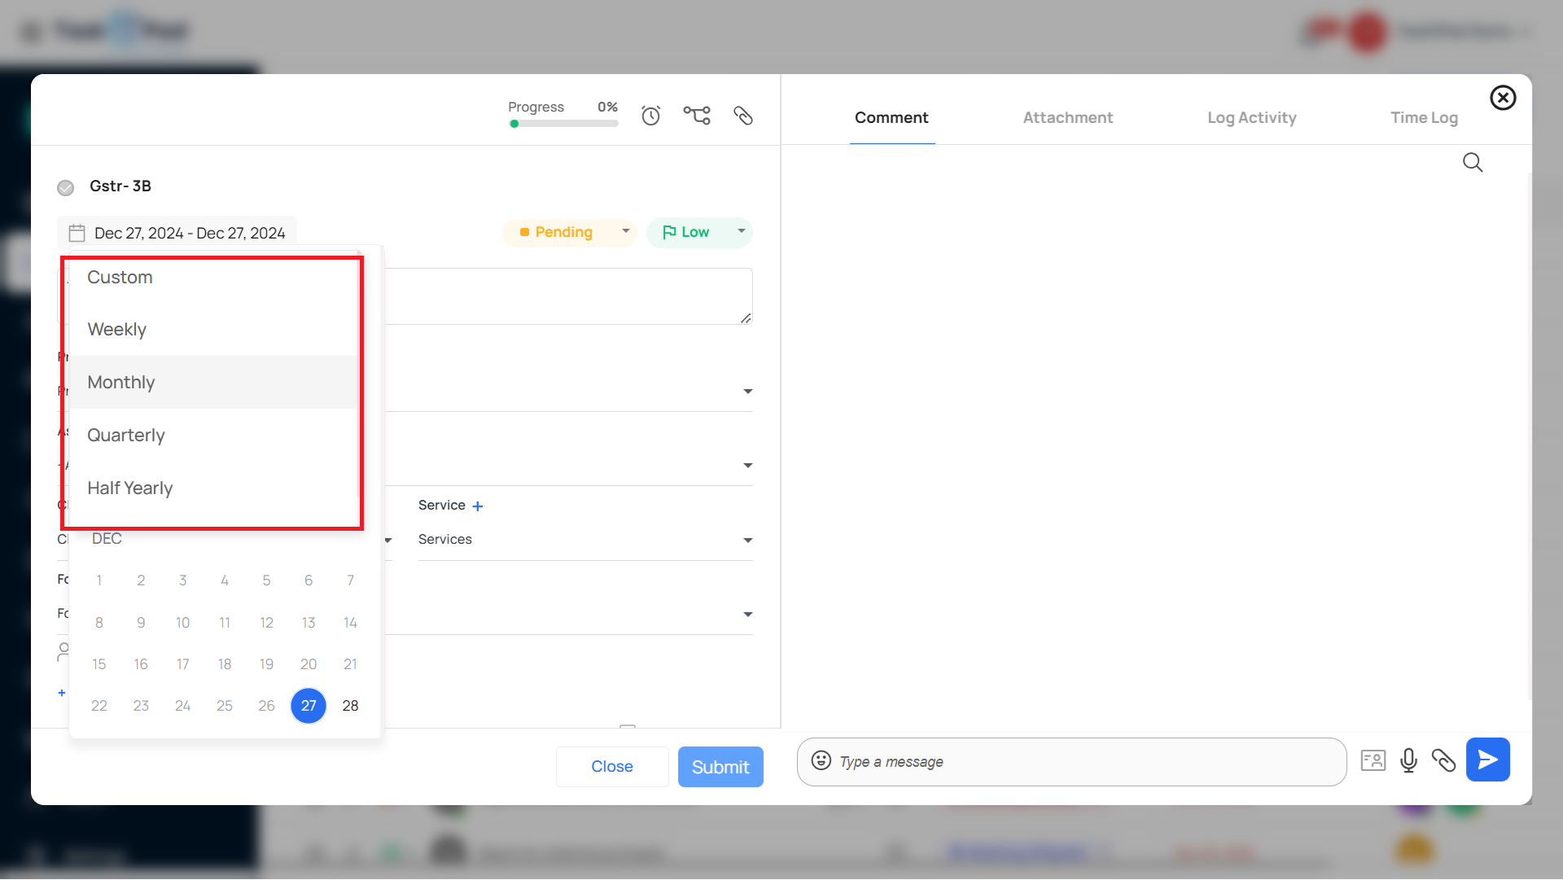Mark Gstr-3B task complete checkmark
The width and height of the screenshot is (1563, 880).
(x=66, y=188)
